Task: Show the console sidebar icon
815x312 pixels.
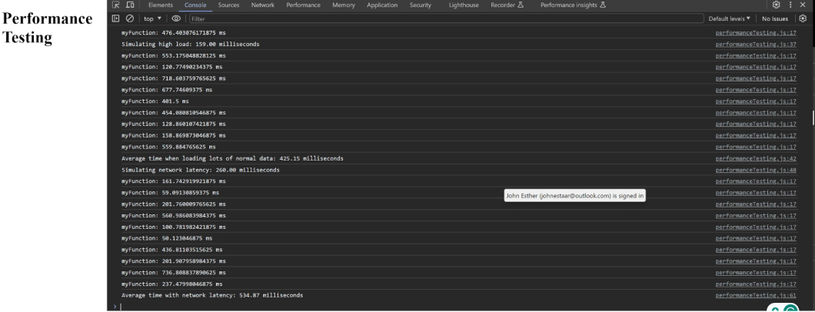Action: pos(116,18)
